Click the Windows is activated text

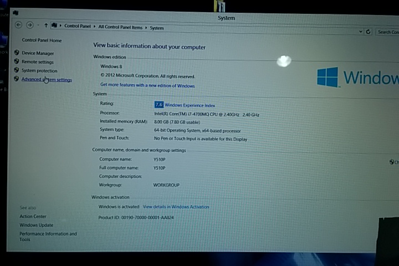click(x=119, y=207)
